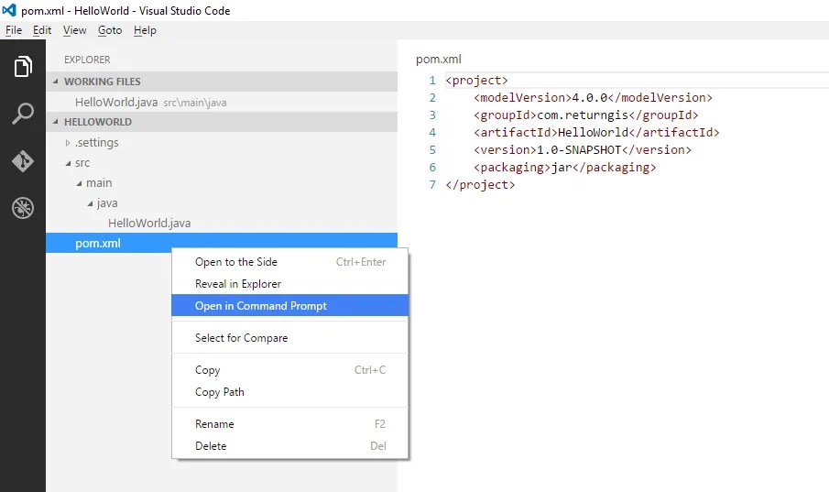Click the <project> opening tag line
The image size is (829, 492).
click(476, 81)
